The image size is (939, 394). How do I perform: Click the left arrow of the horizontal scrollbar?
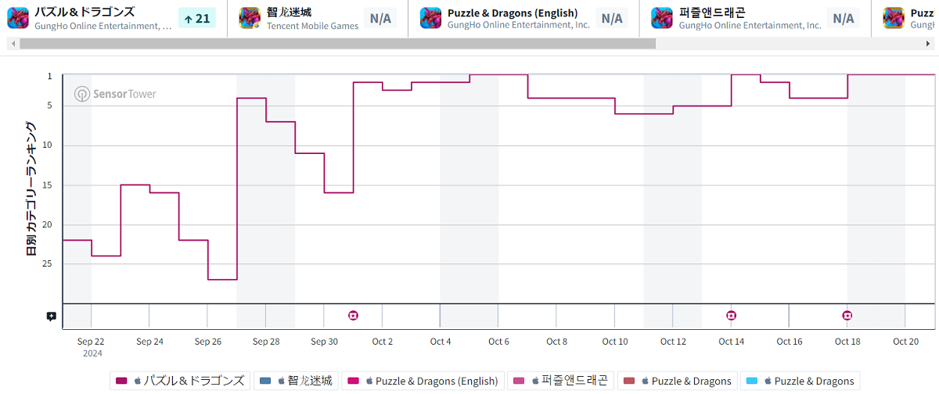[x=12, y=44]
